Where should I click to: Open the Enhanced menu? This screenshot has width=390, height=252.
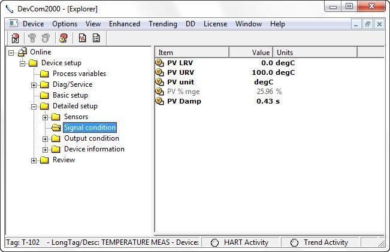tap(124, 24)
